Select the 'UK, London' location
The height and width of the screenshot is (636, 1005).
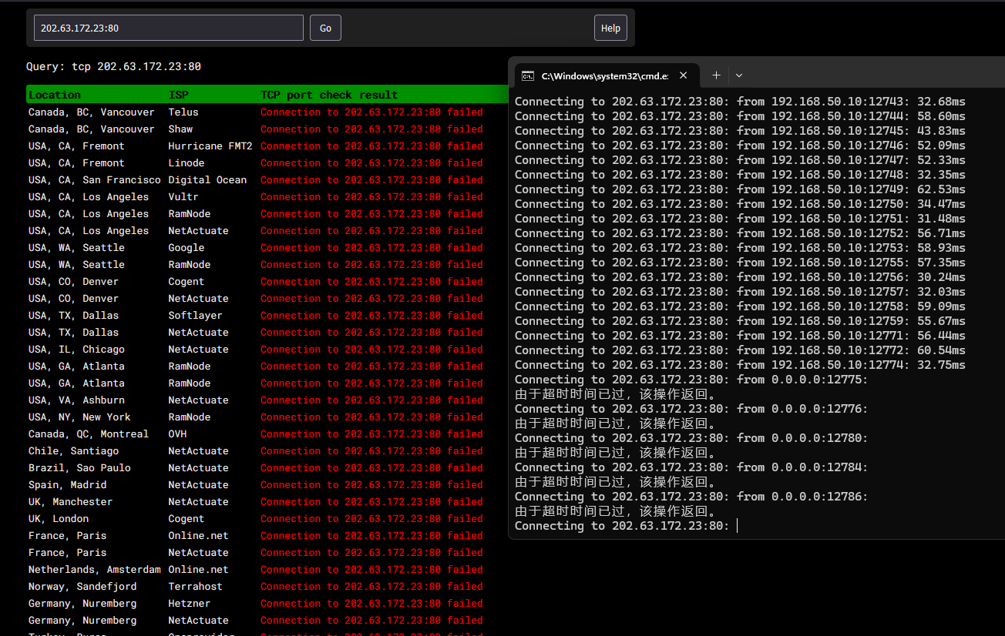coord(59,519)
